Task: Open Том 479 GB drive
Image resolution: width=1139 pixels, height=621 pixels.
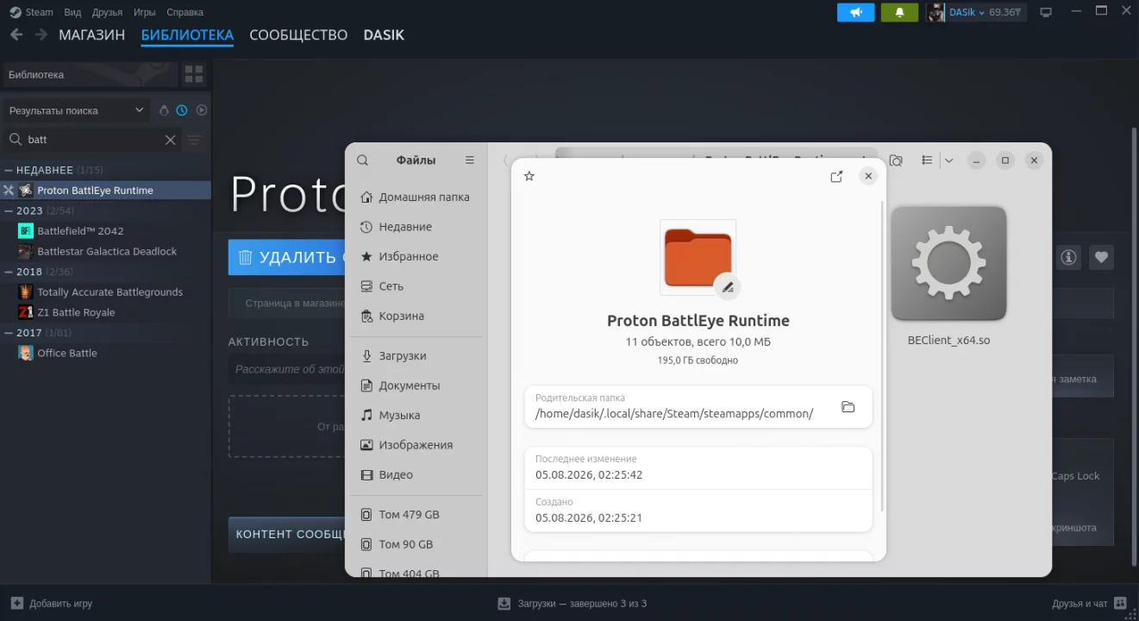Action: pos(416,515)
